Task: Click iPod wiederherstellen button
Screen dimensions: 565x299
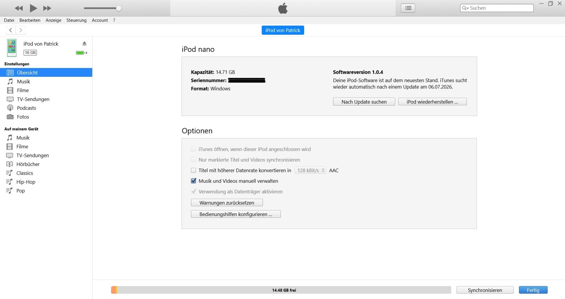Action: click(x=433, y=102)
